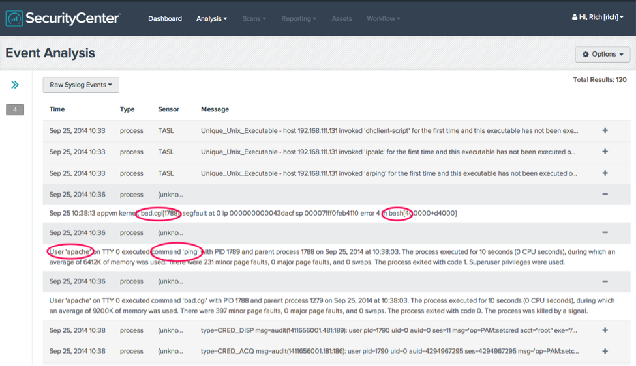Click the process type in ipcalc row

click(x=131, y=152)
